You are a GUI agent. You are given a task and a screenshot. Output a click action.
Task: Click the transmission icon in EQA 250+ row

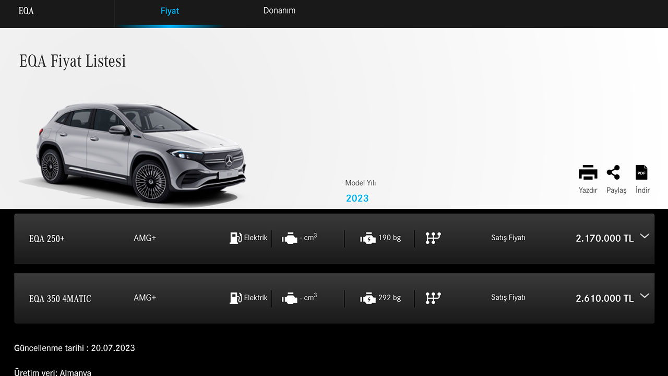click(x=433, y=238)
